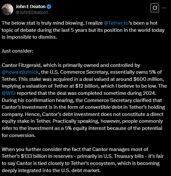171x176 pixels.
Task: Open the @howardlutnick mention
Action: [20, 72]
